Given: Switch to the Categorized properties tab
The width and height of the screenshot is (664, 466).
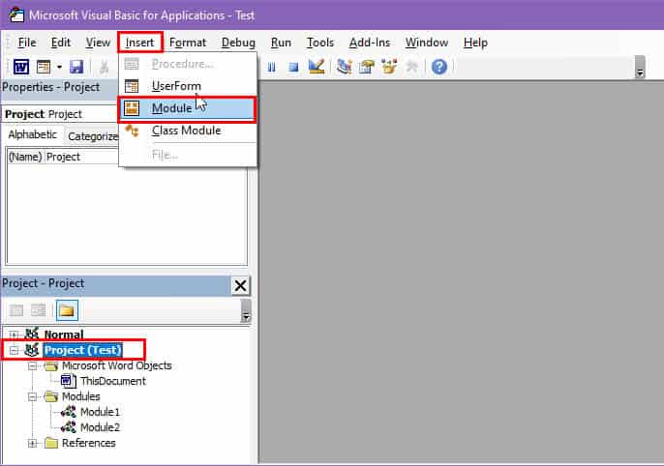Looking at the screenshot, I should click(93, 136).
